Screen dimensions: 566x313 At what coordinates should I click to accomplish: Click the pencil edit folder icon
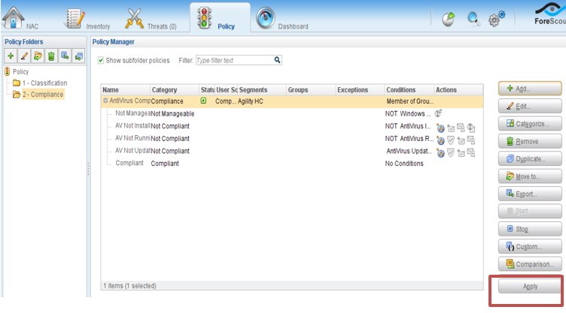point(24,56)
